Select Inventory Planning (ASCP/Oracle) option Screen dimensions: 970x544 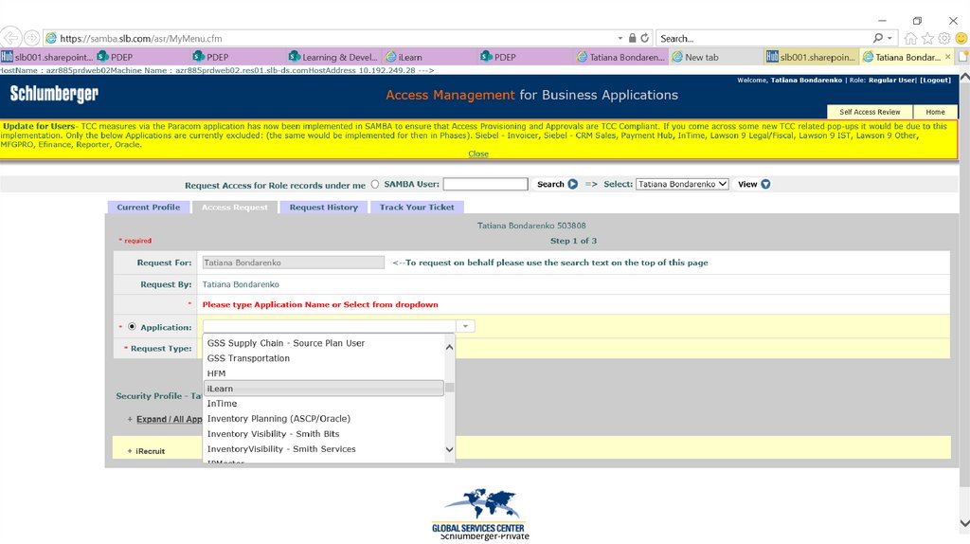pos(324,418)
